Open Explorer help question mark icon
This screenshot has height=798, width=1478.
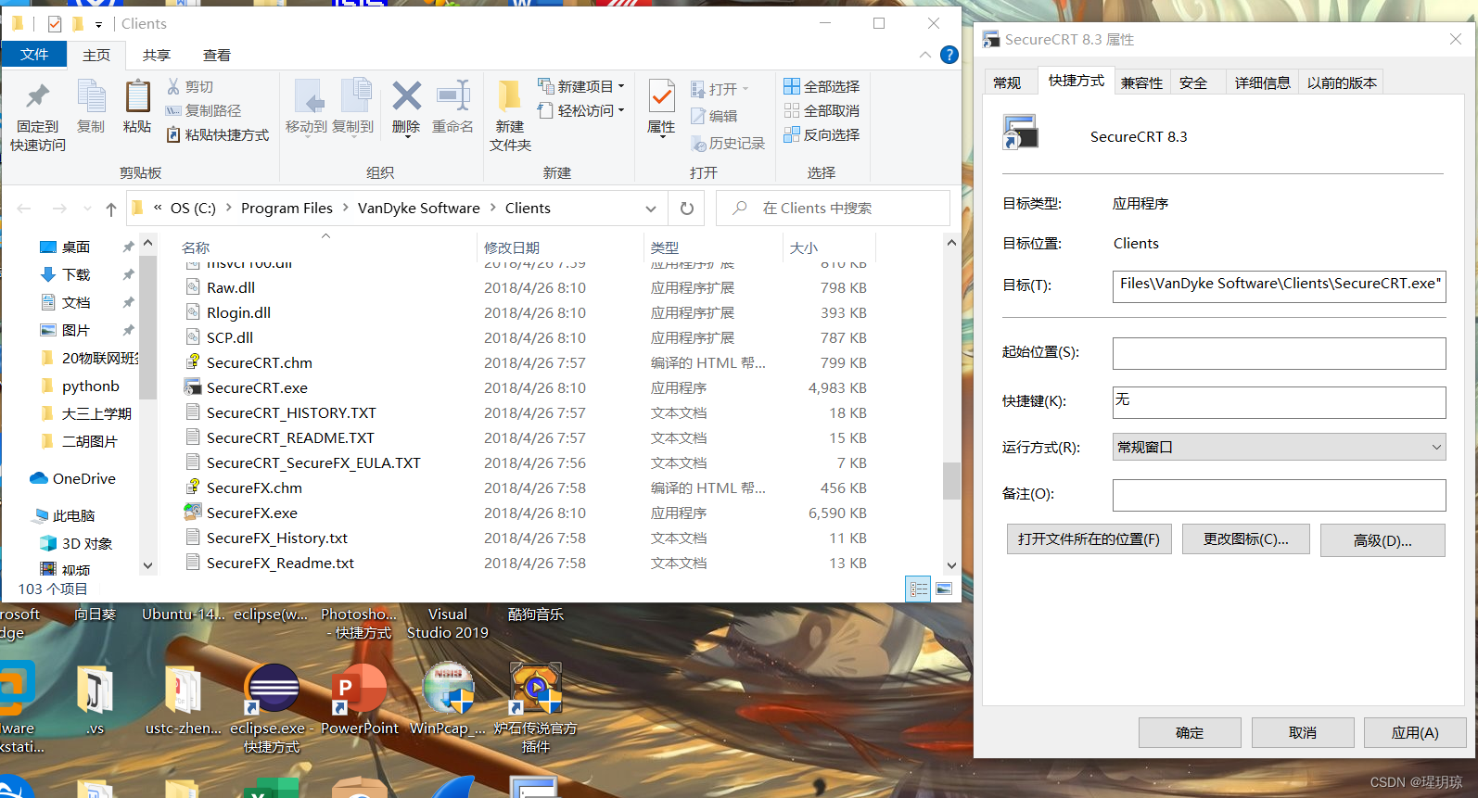949,55
